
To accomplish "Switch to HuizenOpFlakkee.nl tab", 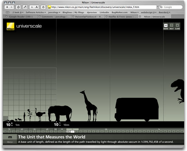I will coord(88,17).
